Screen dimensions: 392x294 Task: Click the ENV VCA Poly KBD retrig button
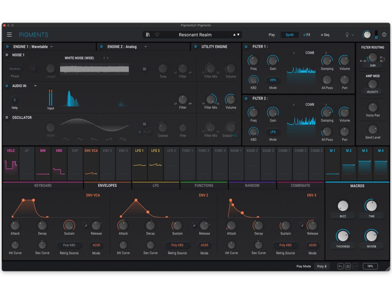[69, 245]
